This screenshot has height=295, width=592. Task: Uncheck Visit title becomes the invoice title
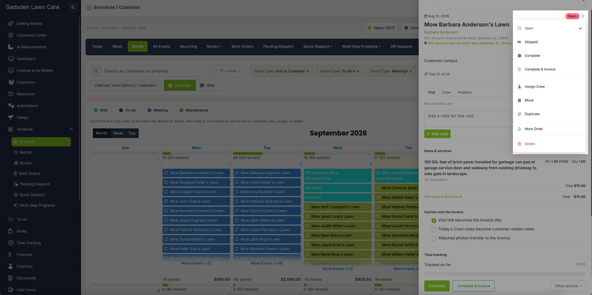click(434, 221)
